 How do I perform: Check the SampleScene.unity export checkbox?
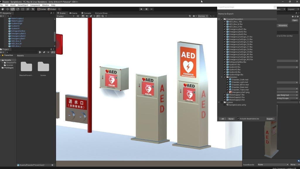click(225, 105)
